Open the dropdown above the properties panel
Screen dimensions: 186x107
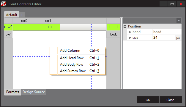(179, 21)
